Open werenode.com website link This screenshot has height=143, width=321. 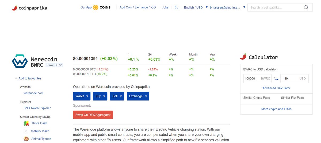(x=33, y=93)
